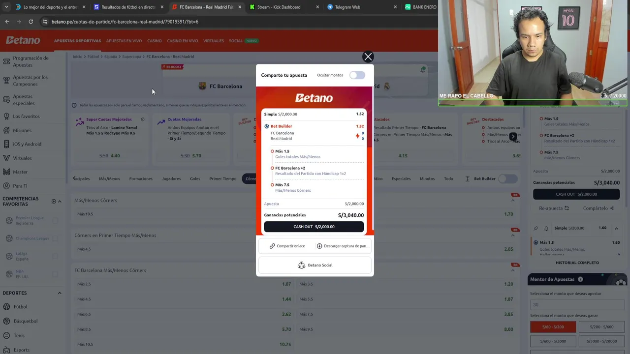Show next highlighted bets with arrow
The image size is (630, 354).
point(513,137)
